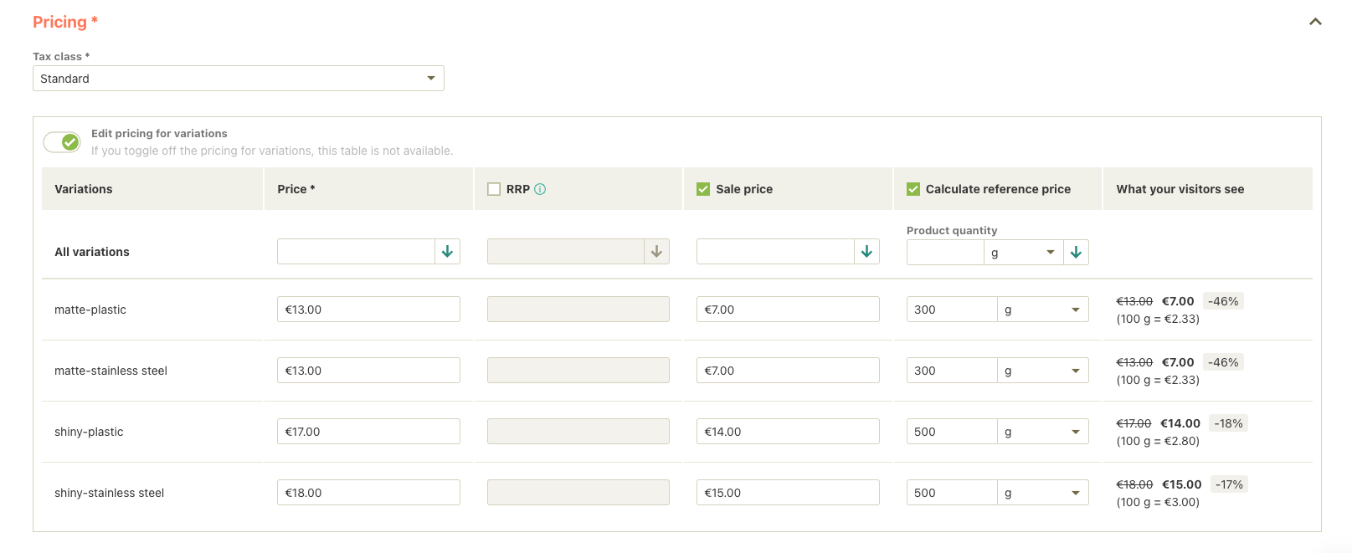Viewport: 1352px width, 553px height.
Task: Apply product quantity to all variations arrow
Action: (x=1076, y=253)
